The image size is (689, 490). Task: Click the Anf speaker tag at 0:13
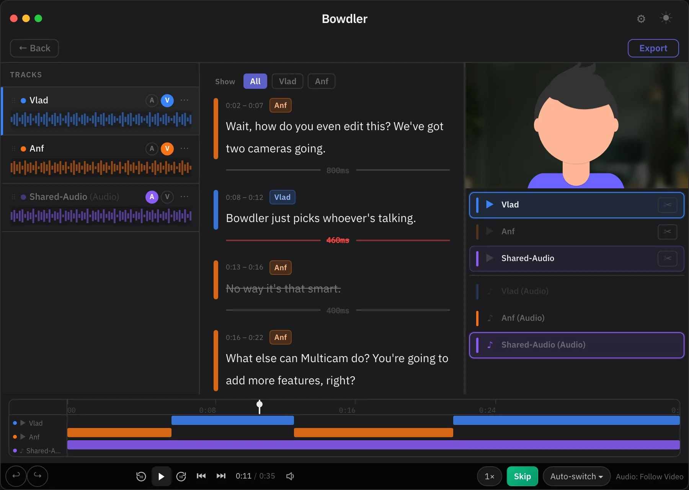coord(281,268)
